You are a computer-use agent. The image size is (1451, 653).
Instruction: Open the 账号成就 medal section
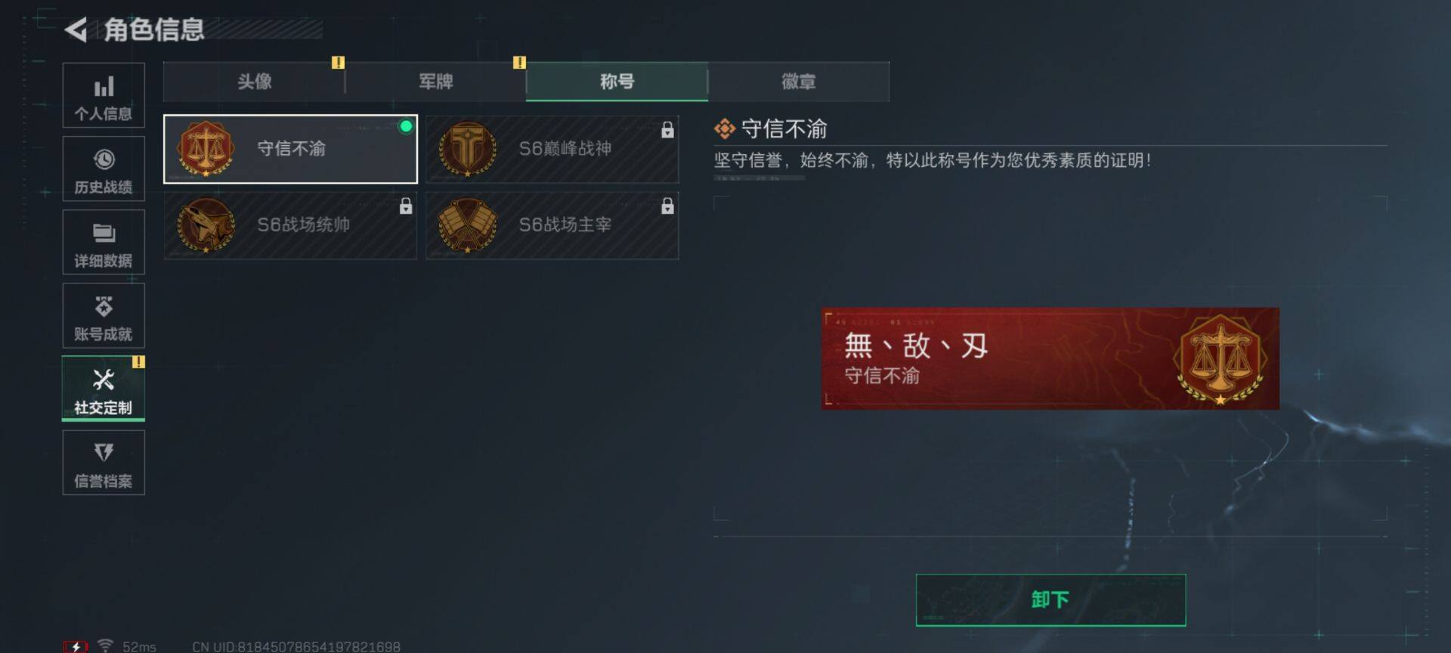click(104, 315)
